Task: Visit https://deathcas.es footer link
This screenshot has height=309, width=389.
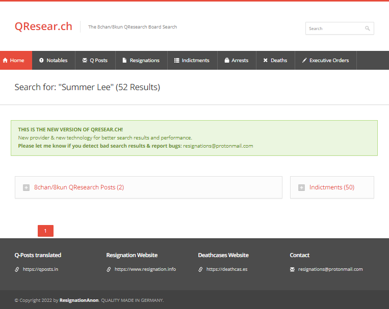Action: (x=227, y=269)
